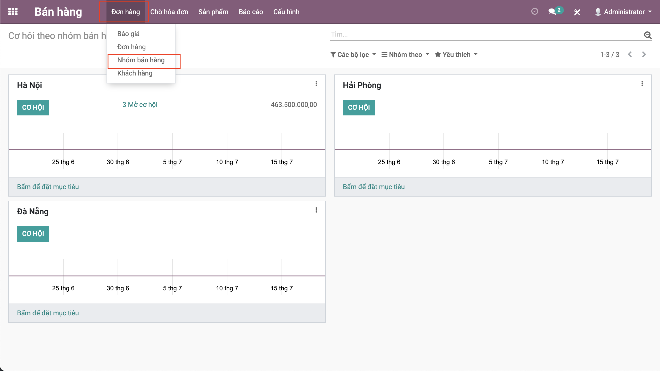660x371 pixels.
Task: Select Báo giá from the dropdown menu
Action: point(128,34)
